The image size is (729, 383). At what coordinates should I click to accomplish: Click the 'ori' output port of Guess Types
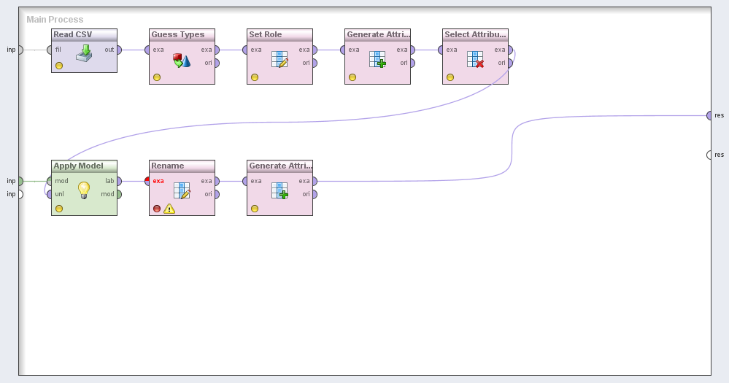217,63
